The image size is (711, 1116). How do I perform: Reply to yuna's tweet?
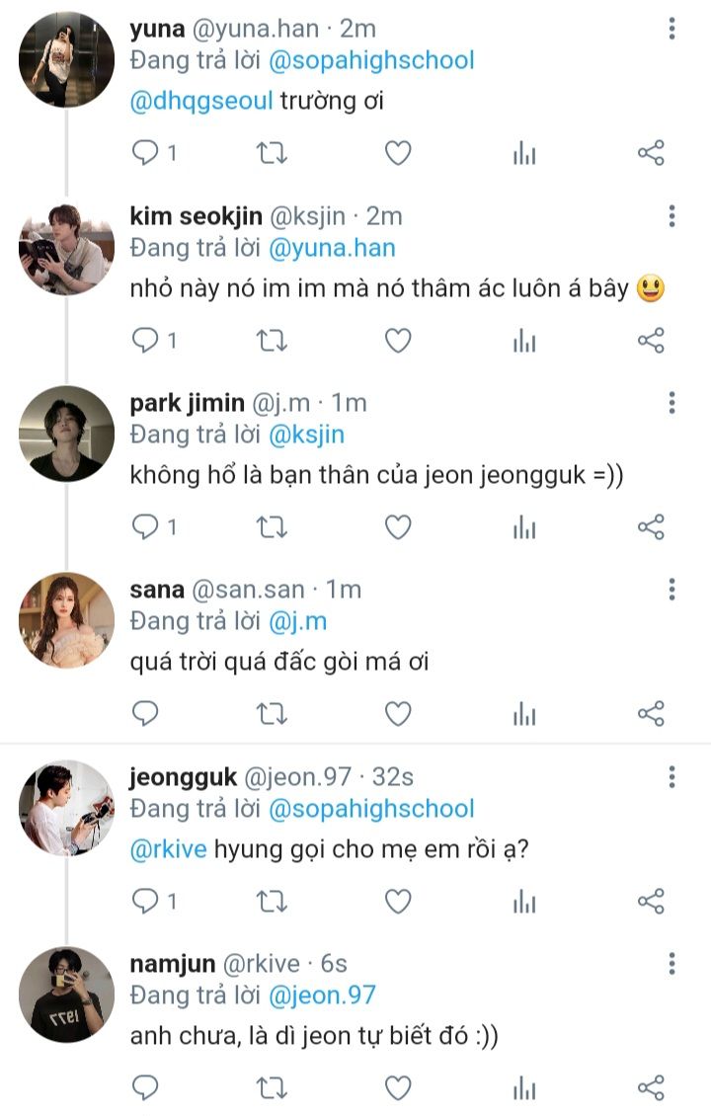click(146, 153)
